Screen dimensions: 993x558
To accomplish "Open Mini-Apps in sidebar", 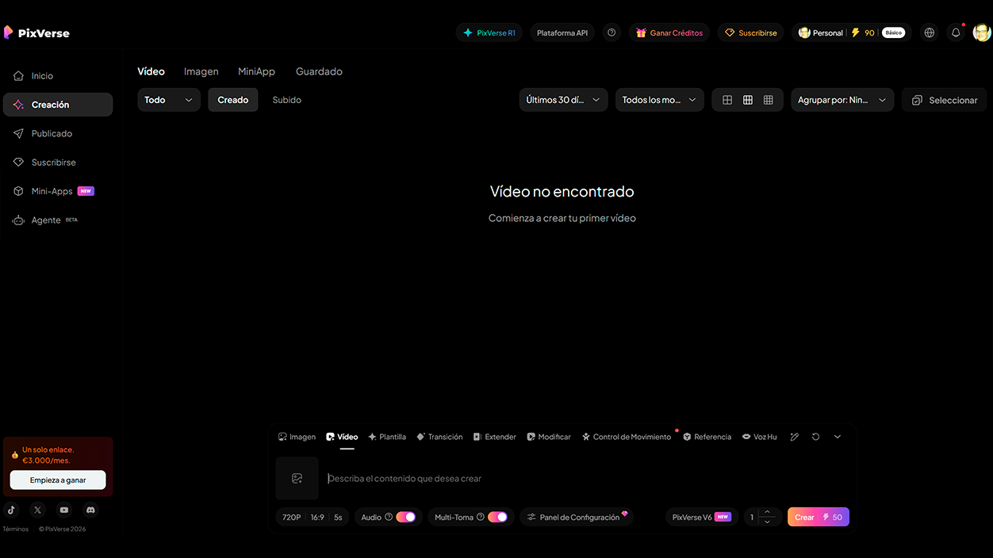I will click(x=58, y=191).
